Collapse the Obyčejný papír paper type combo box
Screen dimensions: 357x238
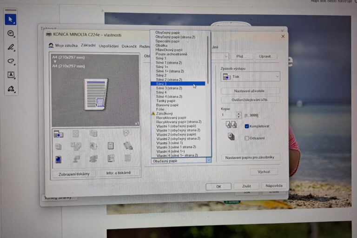point(208,160)
